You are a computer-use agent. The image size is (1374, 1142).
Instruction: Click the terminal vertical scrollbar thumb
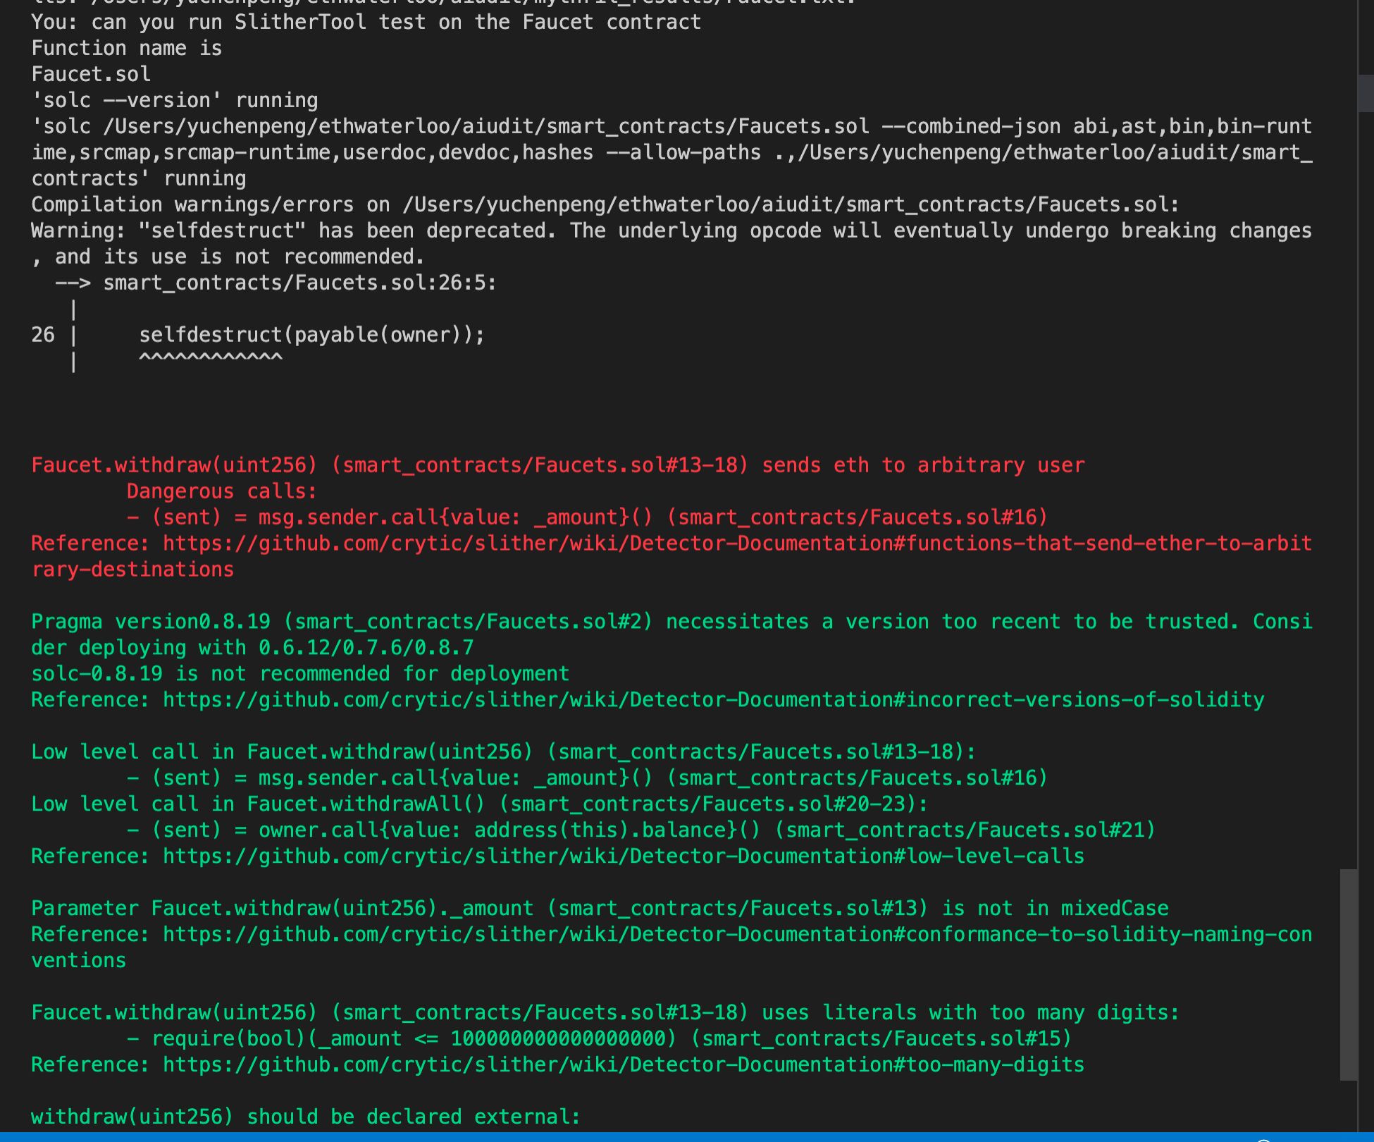pyautogui.click(x=1349, y=975)
